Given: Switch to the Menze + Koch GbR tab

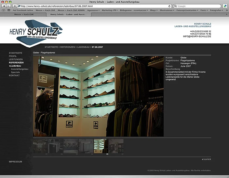Looking at the screenshot, I should tap(24, 15).
